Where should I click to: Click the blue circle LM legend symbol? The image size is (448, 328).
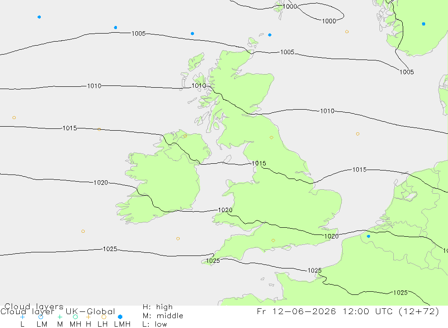(x=41, y=317)
